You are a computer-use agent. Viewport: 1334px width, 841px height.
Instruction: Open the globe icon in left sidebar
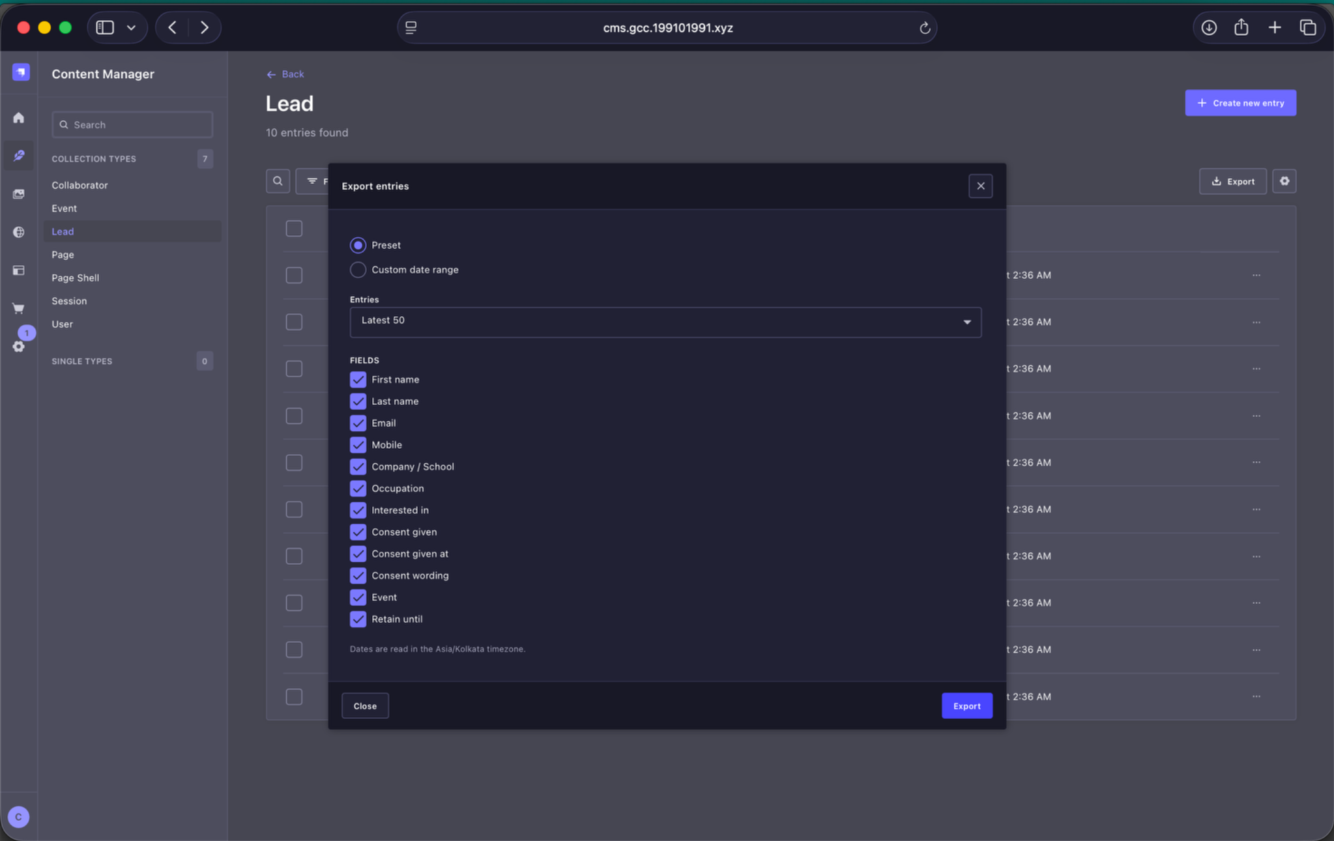point(19,232)
